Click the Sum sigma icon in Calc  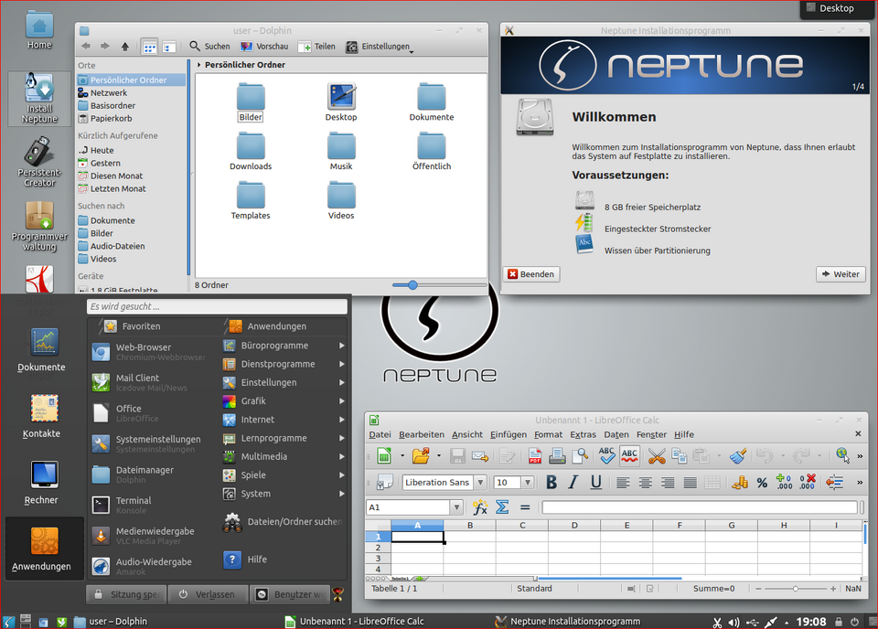[x=501, y=506]
